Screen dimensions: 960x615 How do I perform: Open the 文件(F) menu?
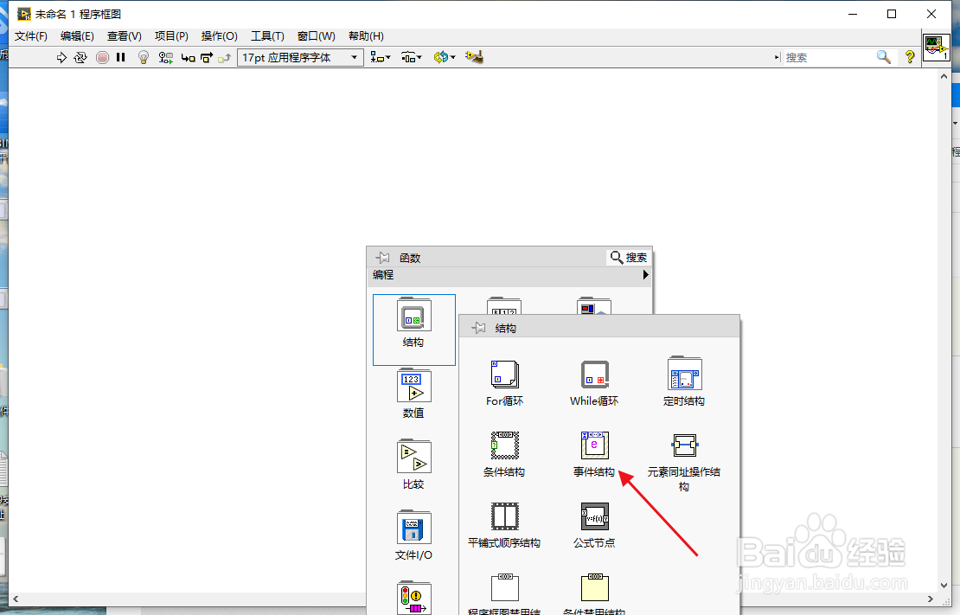tap(30, 36)
